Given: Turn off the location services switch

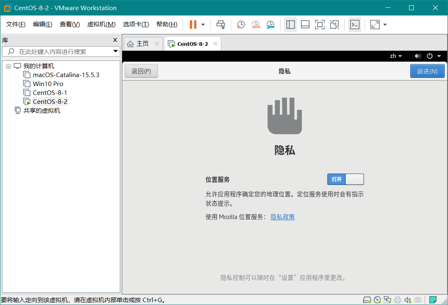Looking at the screenshot, I should 345,179.
